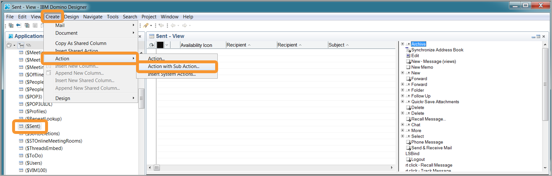Click the Edit action icon
Viewport: 552px width, 176px height.
408,56
